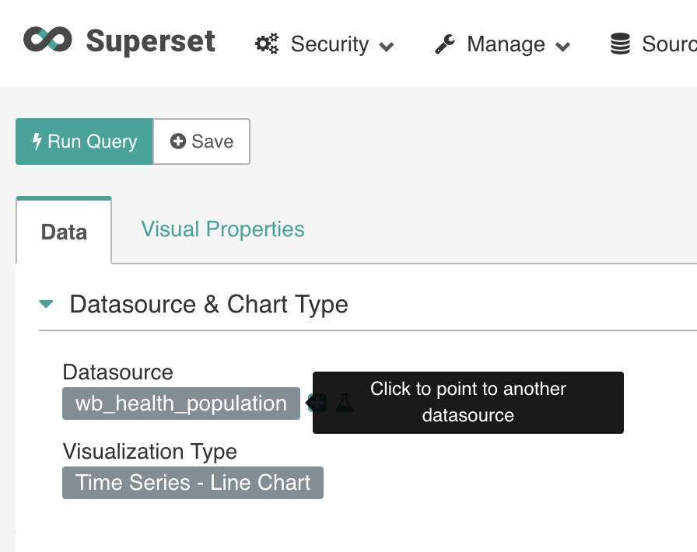Click the Datasource & Chart Type heading
697x552 pixels.
tap(208, 304)
